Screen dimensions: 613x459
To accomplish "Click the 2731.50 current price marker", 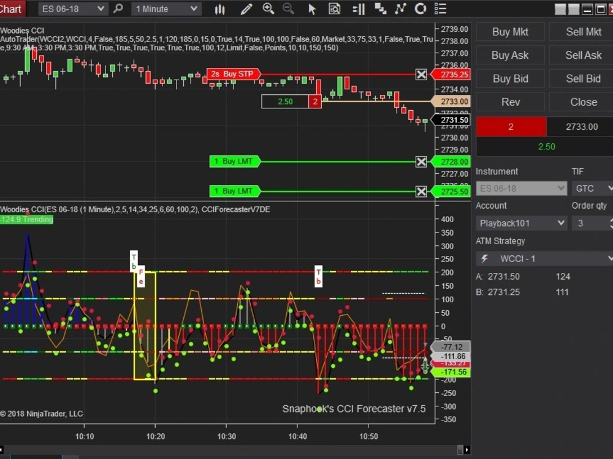I will click(451, 120).
